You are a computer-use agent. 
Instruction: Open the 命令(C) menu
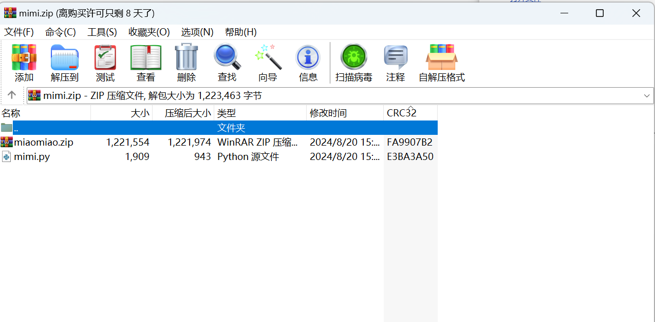click(61, 32)
